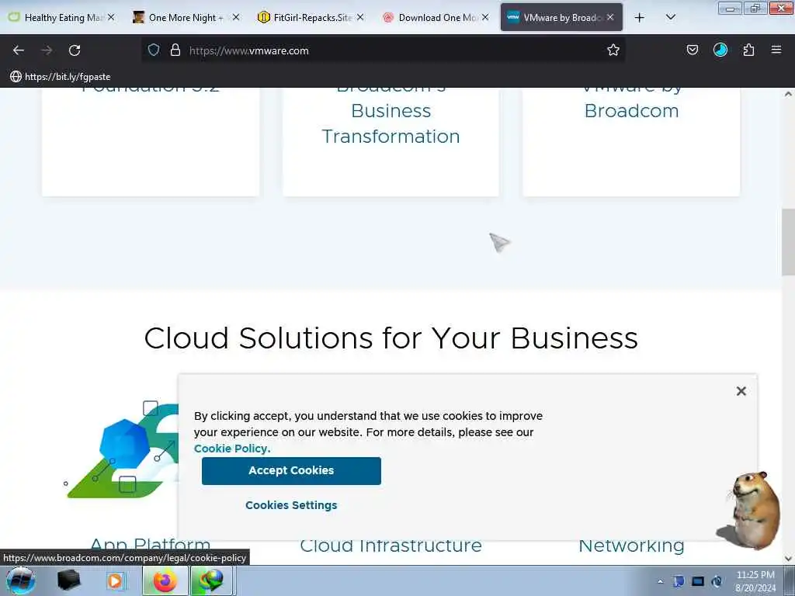This screenshot has width=795, height=596.
Task: Go back with the browser back arrow
Action: click(x=19, y=50)
